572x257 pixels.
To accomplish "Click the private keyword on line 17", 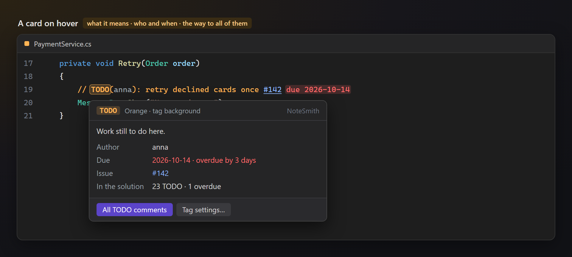I will click(x=75, y=63).
